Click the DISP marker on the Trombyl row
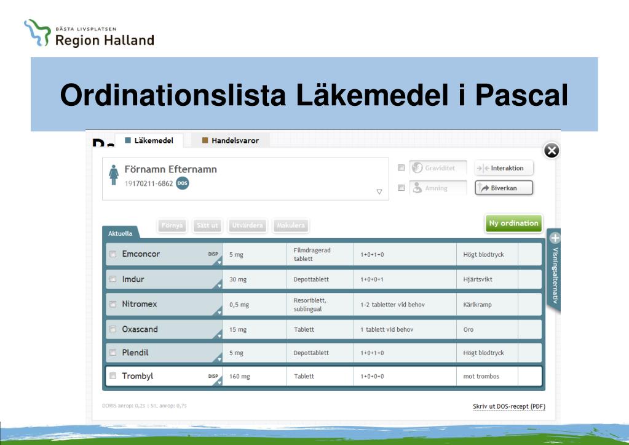The width and height of the screenshot is (629, 445). [x=213, y=376]
